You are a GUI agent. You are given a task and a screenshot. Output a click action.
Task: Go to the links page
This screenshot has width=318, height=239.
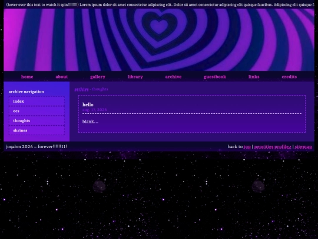pyautogui.click(x=254, y=77)
